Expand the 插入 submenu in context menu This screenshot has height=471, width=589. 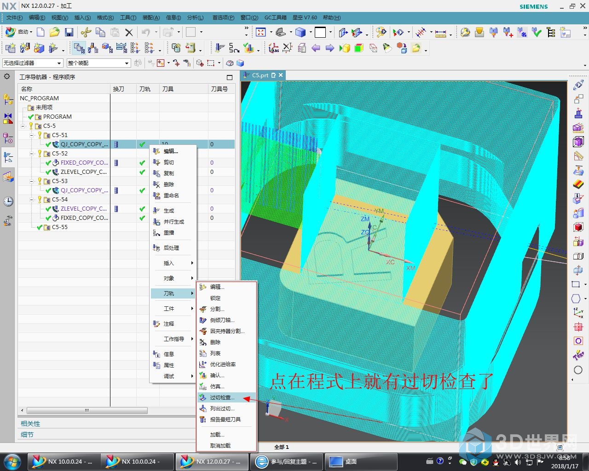click(x=173, y=263)
